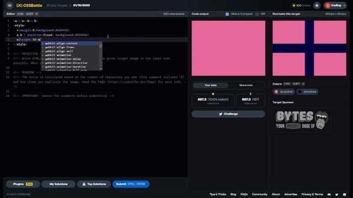The image size is (353, 198).
Task: Click the Plugins PLUS button
Action: (23, 184)
